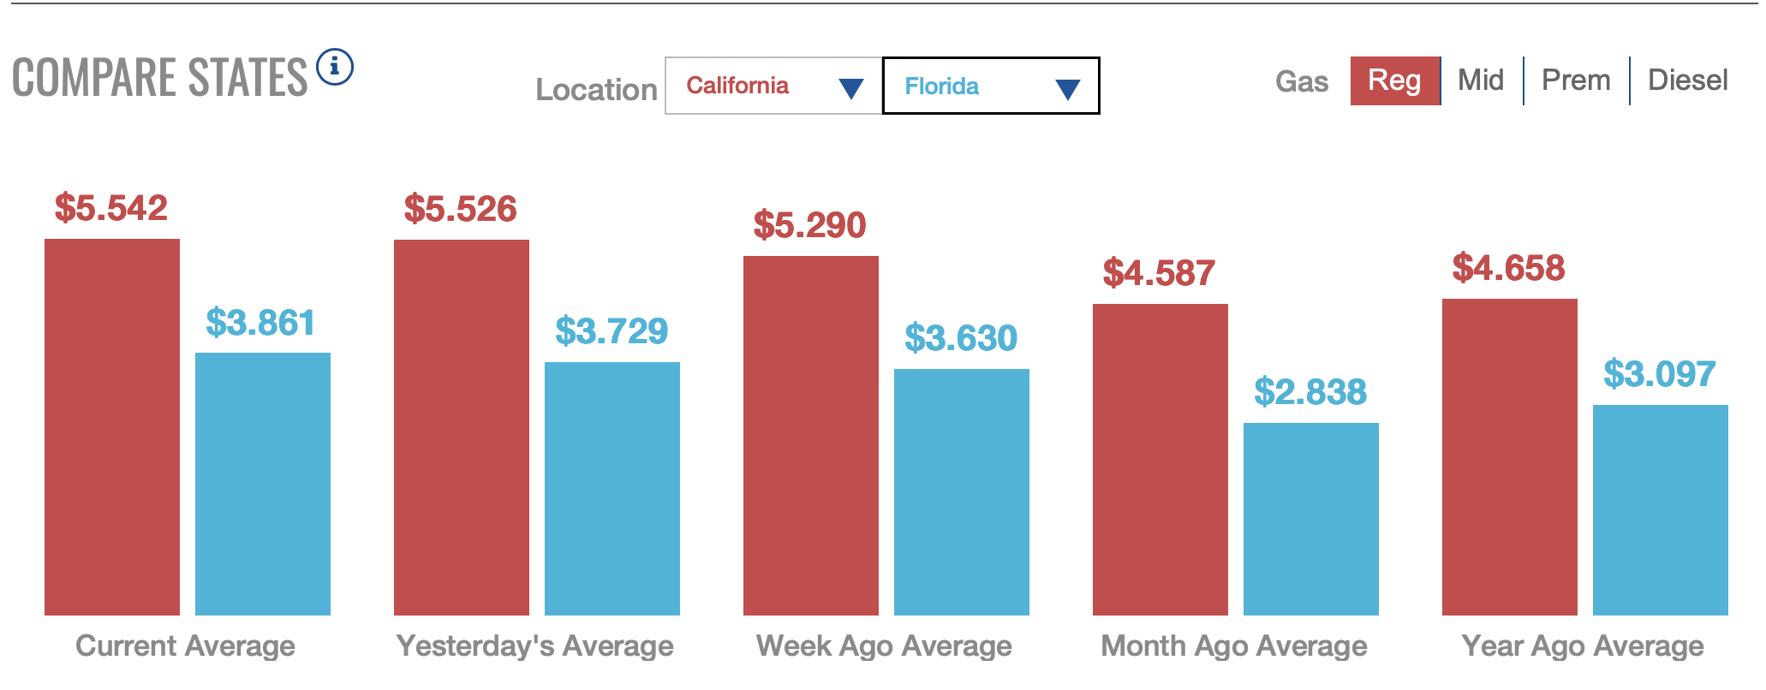Viewport: 1766px width, 690px height.
Task: Switch to the Prem gas type
Action: (x=1576, y=80)
